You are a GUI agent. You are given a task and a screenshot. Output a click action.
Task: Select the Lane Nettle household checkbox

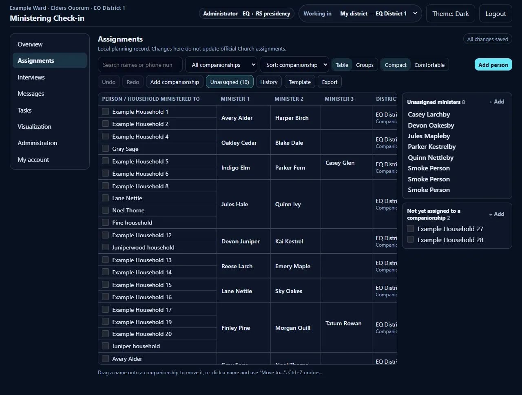(105, 198)
